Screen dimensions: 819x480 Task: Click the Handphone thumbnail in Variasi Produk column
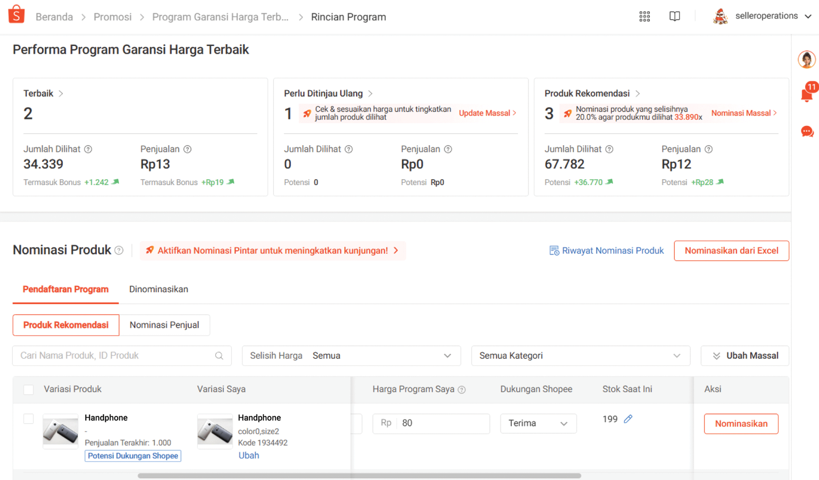[60, 431]
